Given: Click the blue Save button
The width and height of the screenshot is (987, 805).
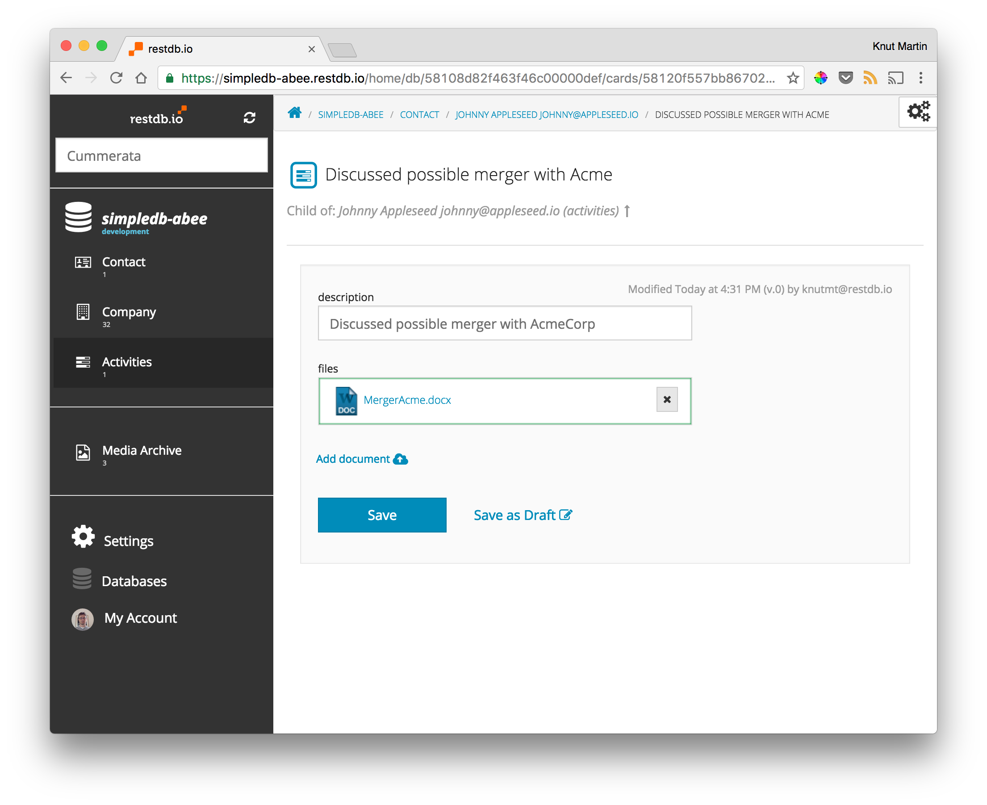Looking at the screenshot, I should click(382, 515).
